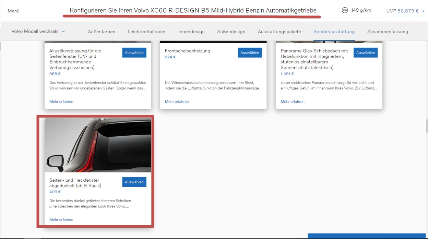Click the 224 € Frontscheibenheizung price
Image resolution: width=428 pixels, height=239 pixels.
point(170,57)
